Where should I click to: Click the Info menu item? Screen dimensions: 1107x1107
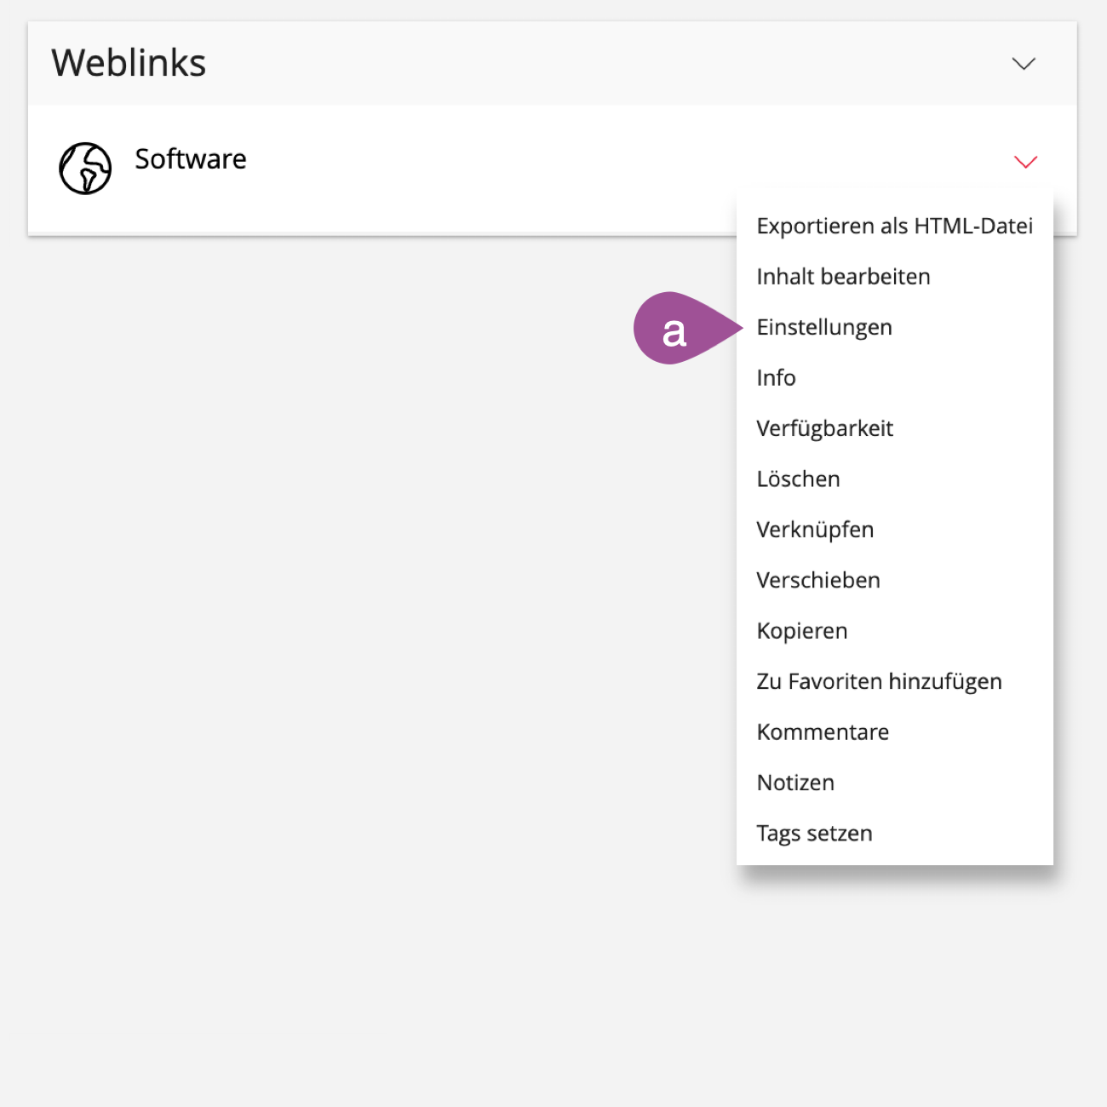[x=776, y=378]
